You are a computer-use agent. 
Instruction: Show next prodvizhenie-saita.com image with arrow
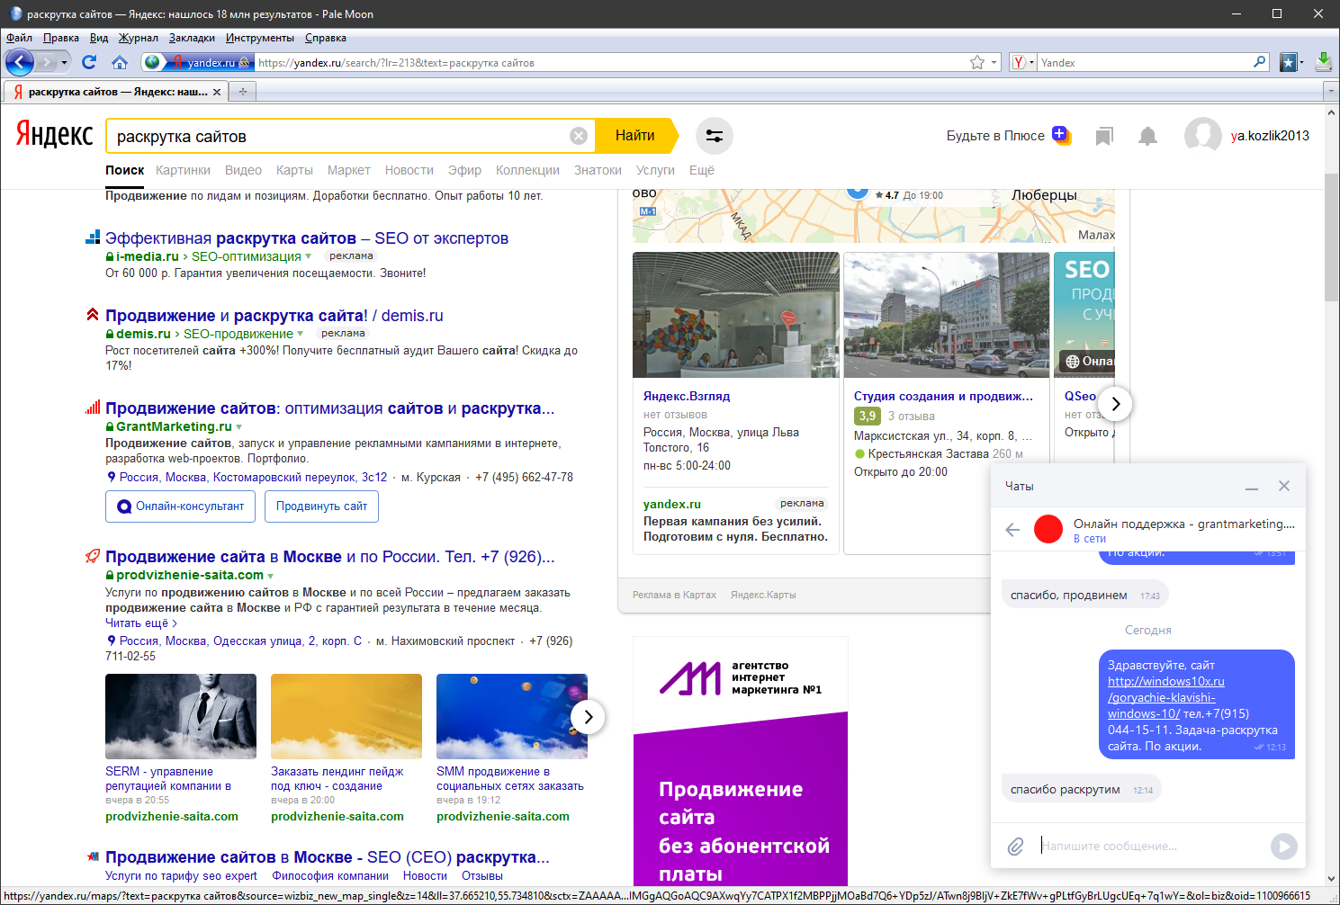[588, 717]
